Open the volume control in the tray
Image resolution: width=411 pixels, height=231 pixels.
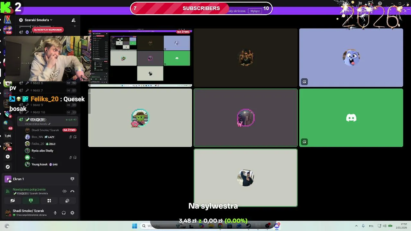[x=385, y=226]
